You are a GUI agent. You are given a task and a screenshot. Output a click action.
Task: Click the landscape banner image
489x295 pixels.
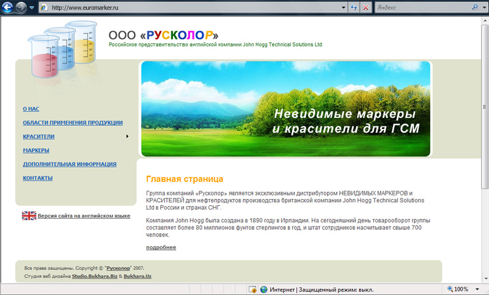(x=285, y=109)
